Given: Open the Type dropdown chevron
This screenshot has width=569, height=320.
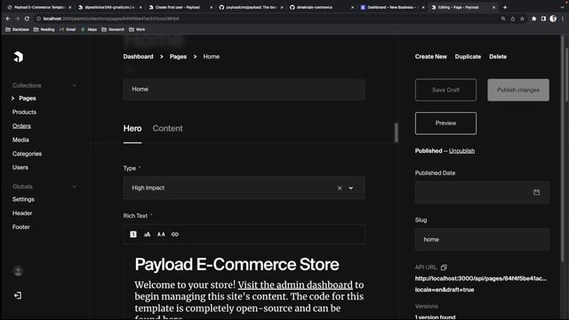Looking at the screenshot, I should click(351, 188).
